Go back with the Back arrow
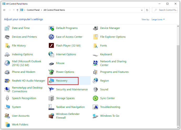This screenshot has width=181, height=130. click(x=4, y=10)
